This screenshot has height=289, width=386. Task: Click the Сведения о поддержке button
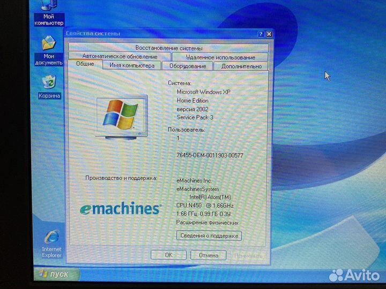209,235
